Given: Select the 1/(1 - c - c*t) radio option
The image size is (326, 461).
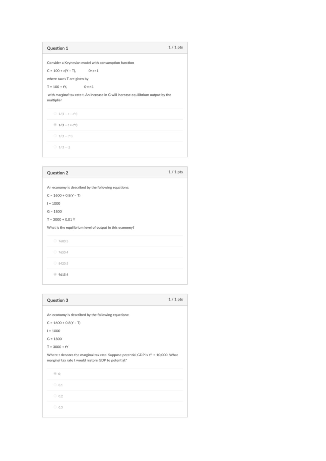Looking at the screenshot, I should pos(55,114).
